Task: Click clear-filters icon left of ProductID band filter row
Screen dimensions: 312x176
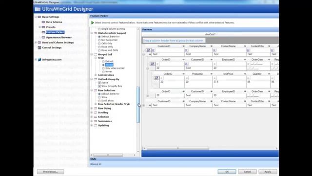Action: pyautogui.click(x=156, y=78)
